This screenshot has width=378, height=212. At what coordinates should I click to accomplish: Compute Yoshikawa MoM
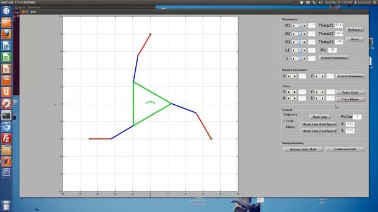point(345,149)
